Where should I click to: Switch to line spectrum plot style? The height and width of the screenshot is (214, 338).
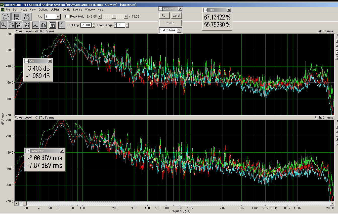(36, 25)
